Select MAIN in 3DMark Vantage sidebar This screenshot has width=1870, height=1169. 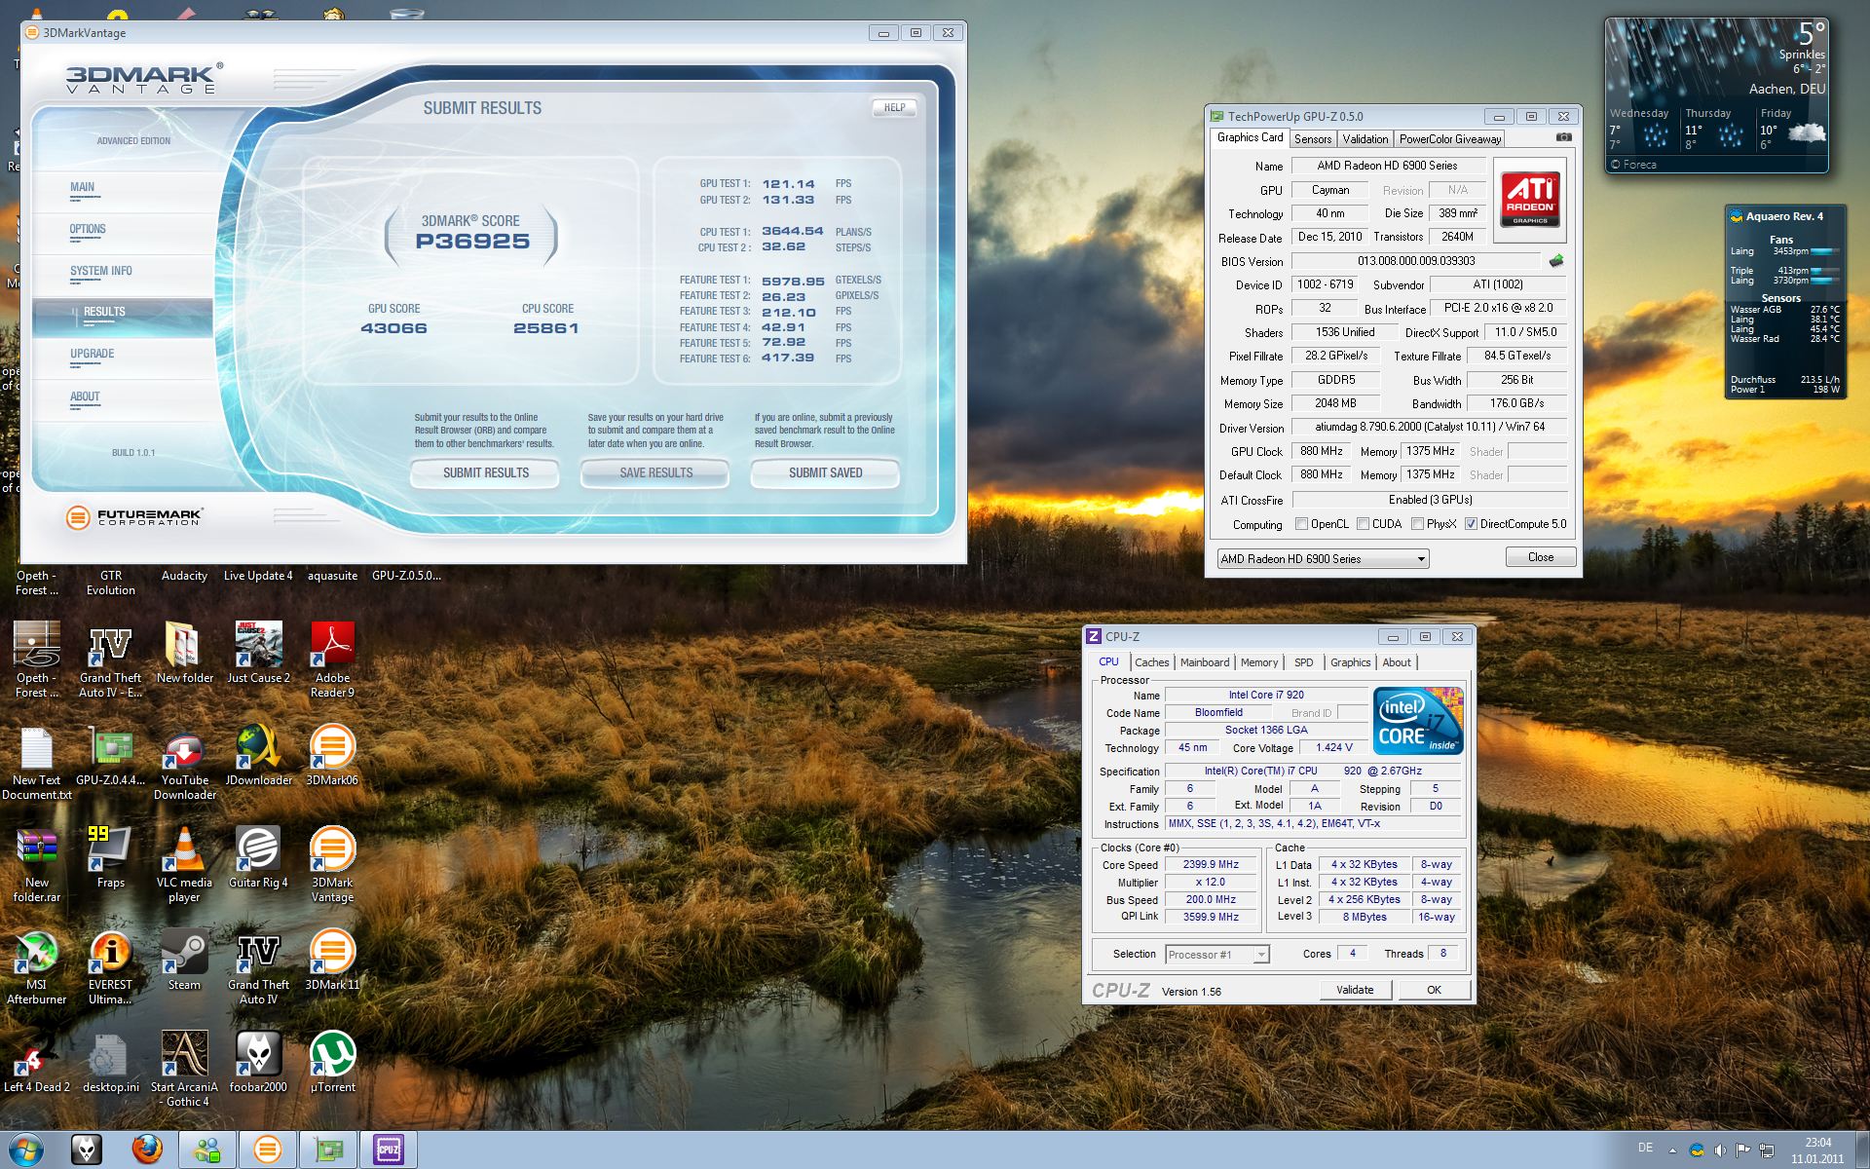point(123,190)
